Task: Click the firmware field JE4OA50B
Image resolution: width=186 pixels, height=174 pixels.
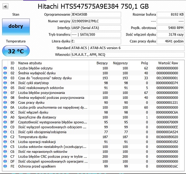Action: pos(96,15)
